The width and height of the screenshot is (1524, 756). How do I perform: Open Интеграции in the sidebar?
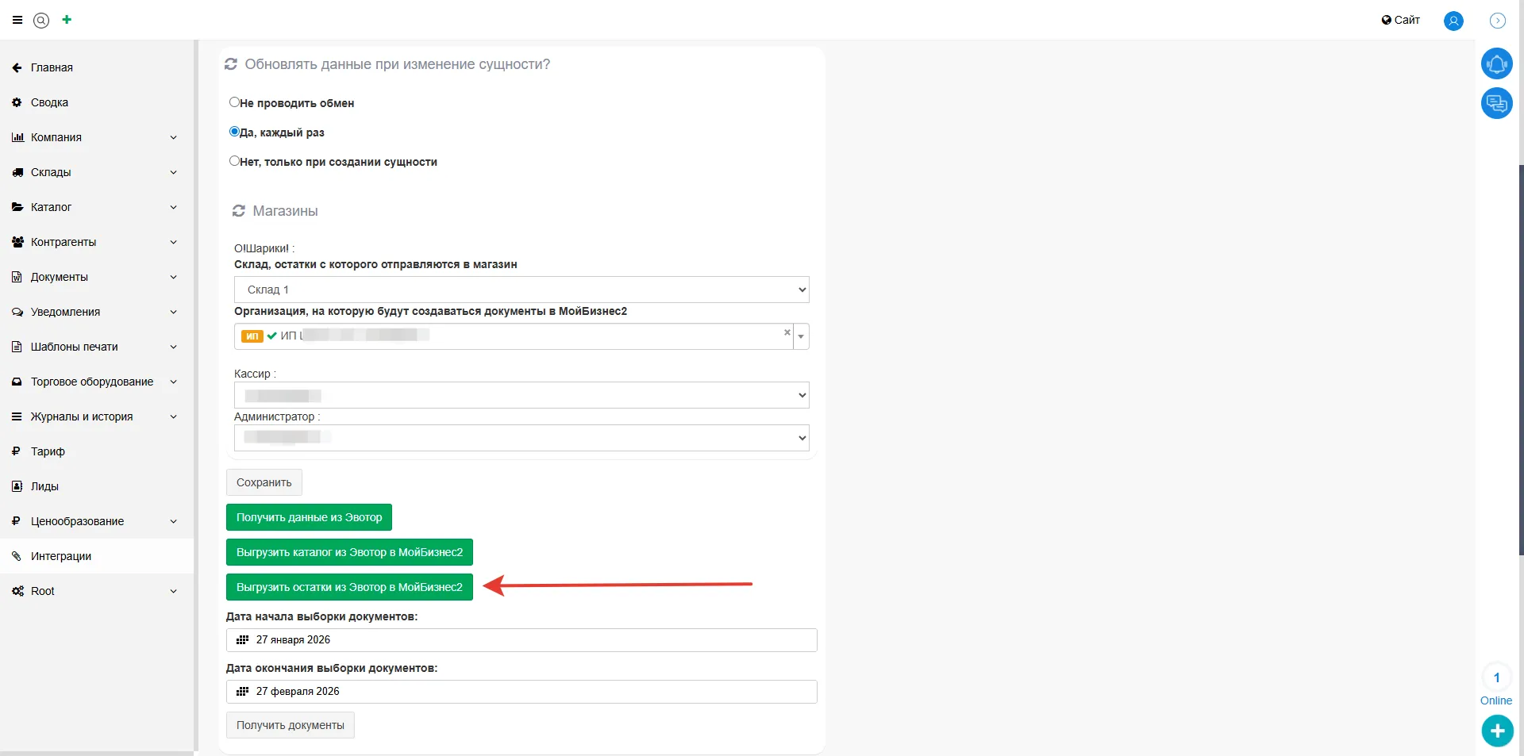point(61,556)
